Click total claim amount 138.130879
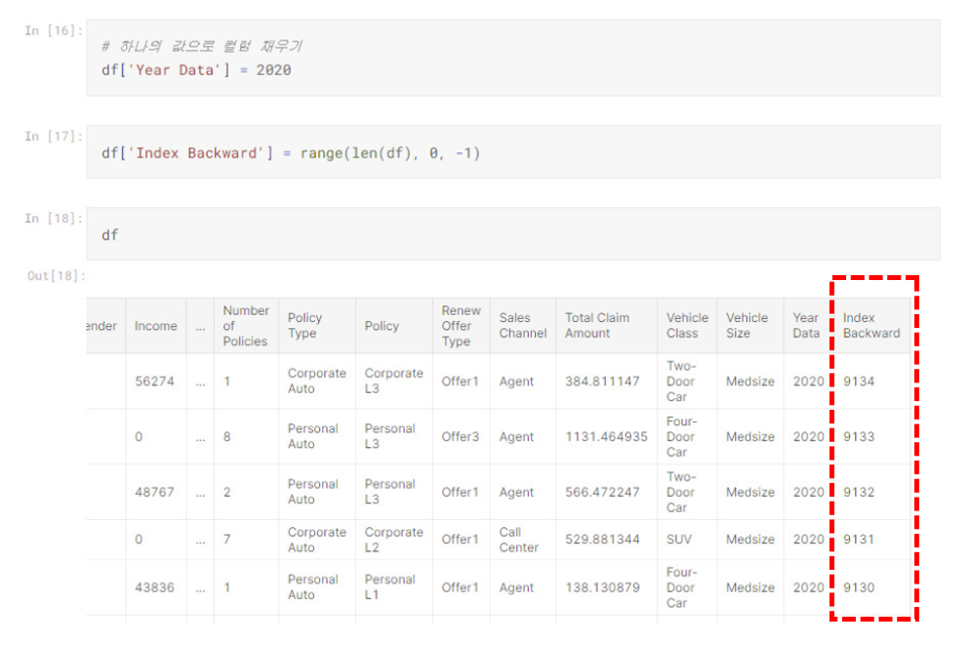The height and width of the screenshot is (645, 970). point(602,587)
